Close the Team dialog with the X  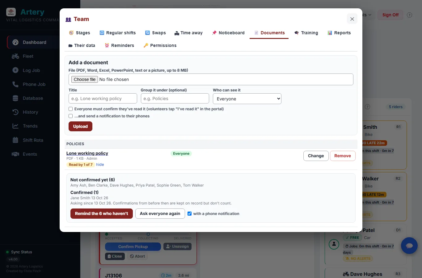click(352, 19)
